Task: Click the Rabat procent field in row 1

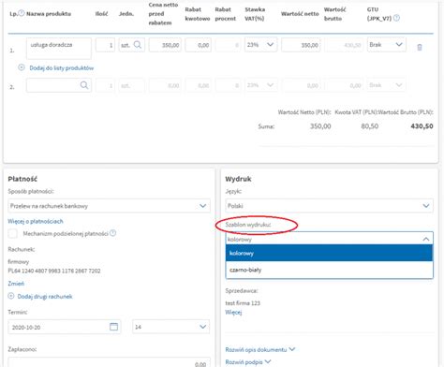Action: [228, 45]
